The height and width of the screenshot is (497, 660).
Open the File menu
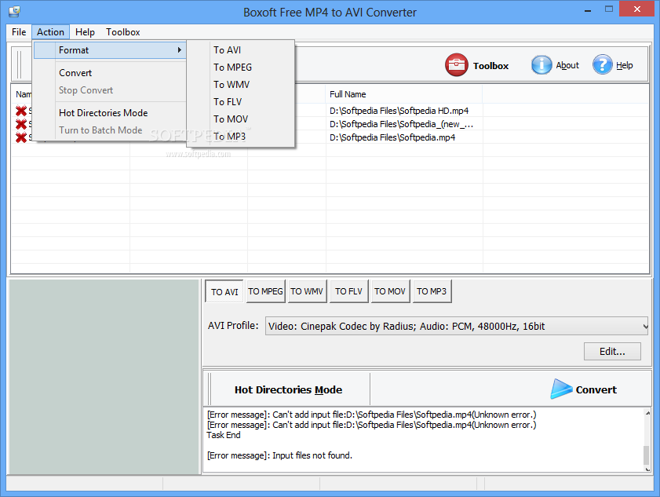[19, 32]
